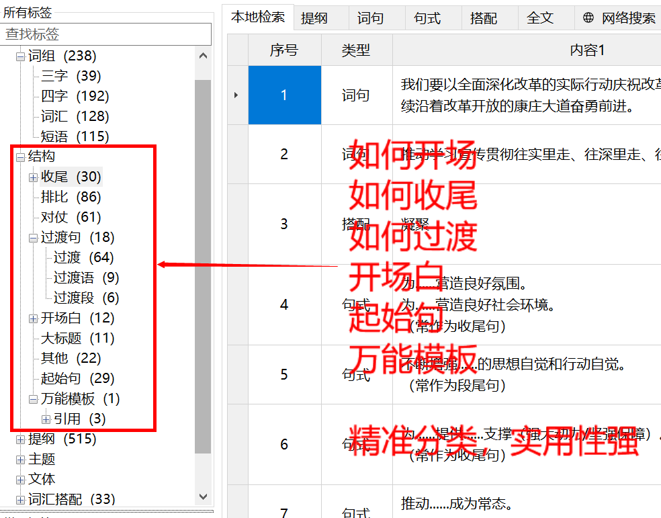Select the 三字 (39) tag

pyautogui.click(x=71, y=76)
